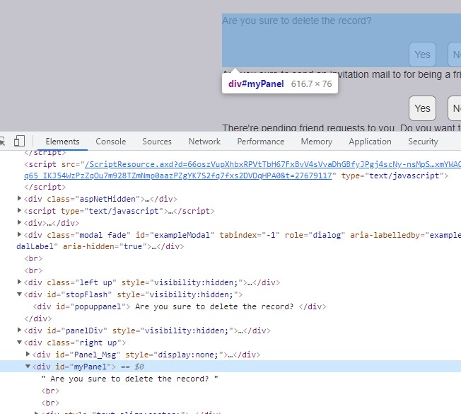
Task: Expand the Panel_Msg div node
Action: pyautogui.click(x=28, y=354)
